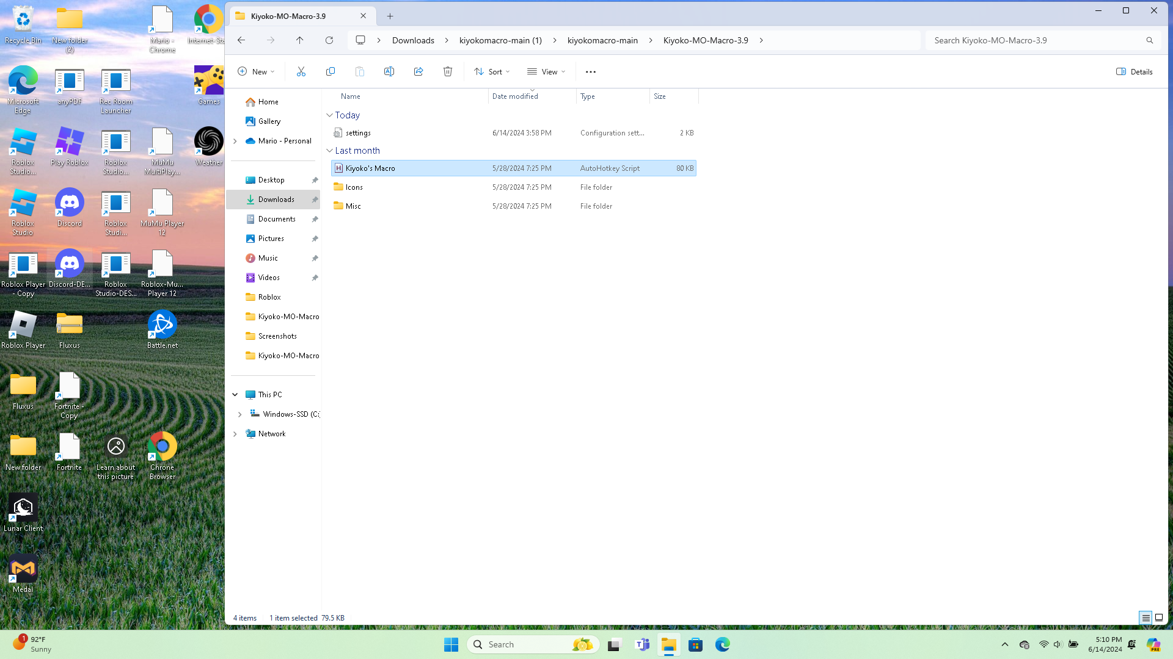Open the New item button menu
This screenshot has width=1173, height=659.
[256, 71]
